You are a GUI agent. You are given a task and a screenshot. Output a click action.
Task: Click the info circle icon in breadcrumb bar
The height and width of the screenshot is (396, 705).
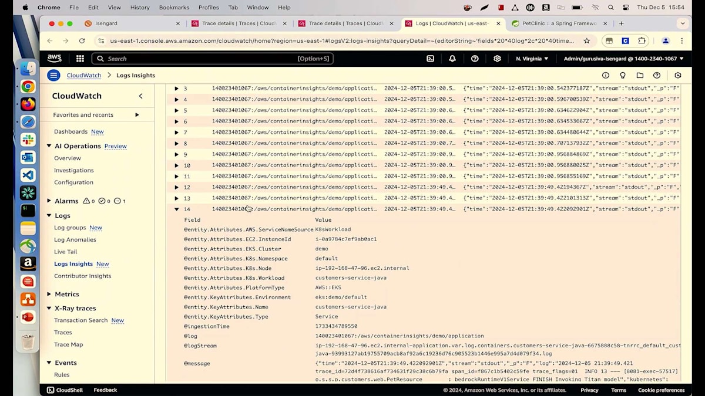coord(606,75)
